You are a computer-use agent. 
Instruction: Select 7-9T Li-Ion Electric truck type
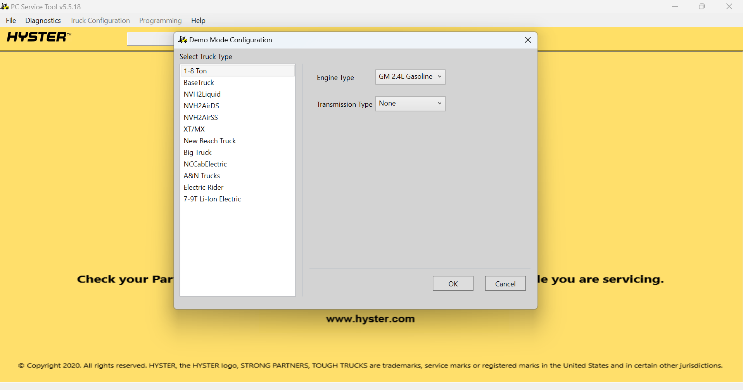pos(237,199)
